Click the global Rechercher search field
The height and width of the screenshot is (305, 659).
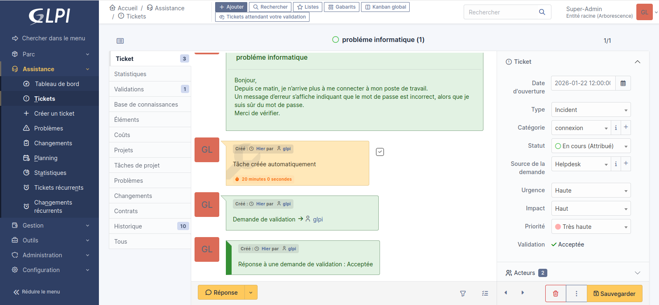(501, 12)
